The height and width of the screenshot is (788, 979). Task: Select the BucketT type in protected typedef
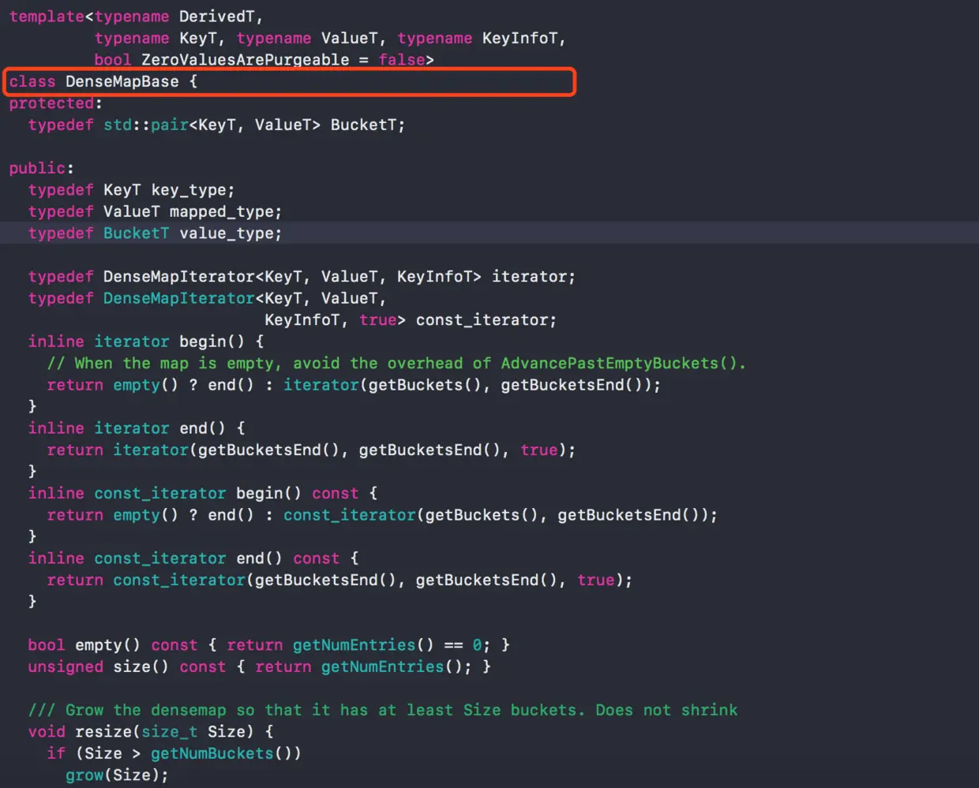367,125
